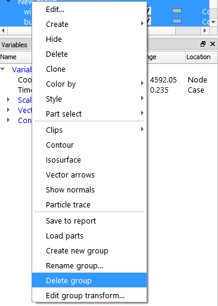218x306 pixels.
Task: Click the first part's color swatch
Action: pos(177,11)
